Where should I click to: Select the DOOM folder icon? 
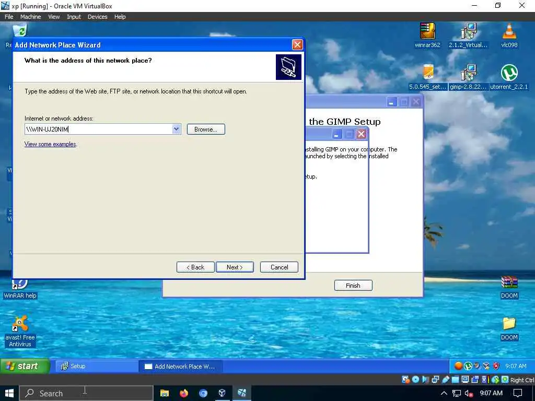pos(509,329)
